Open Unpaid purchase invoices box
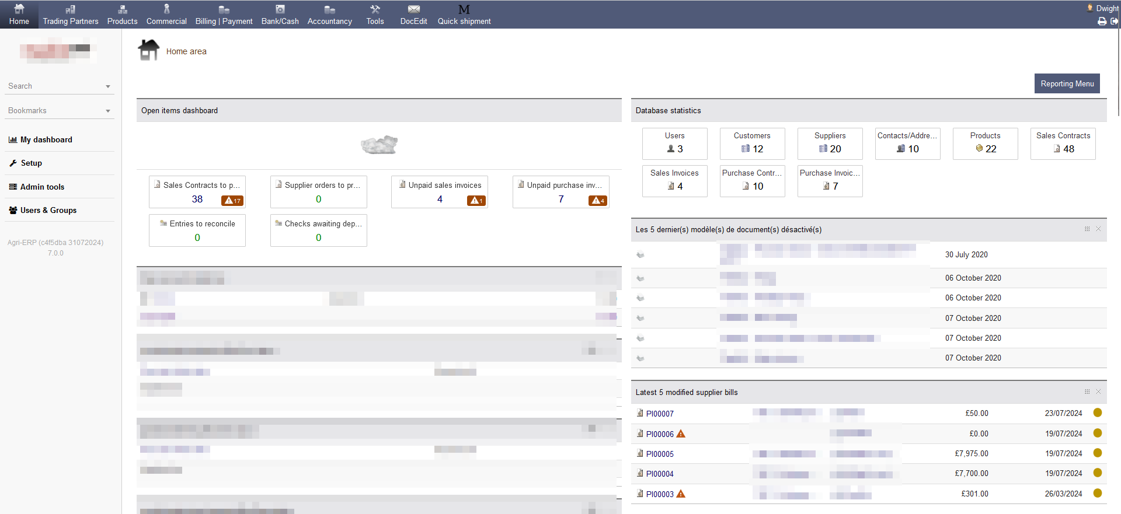This screenshot has width=1121, height=514. click(x=561, y=192)
